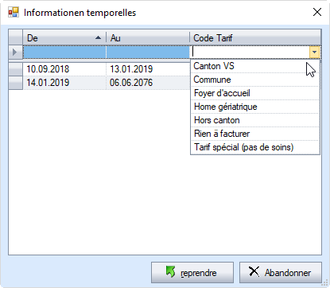Click the empty Code Tarif input field
This screenshot has height=288, width=330.
pos(250,52)
